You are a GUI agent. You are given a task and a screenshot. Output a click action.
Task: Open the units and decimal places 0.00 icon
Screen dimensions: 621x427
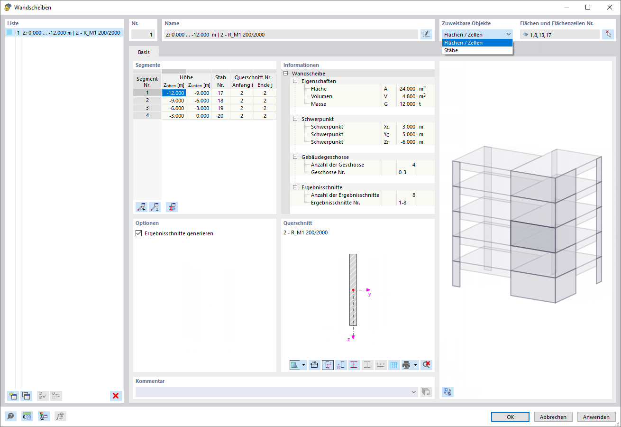[x=27, y=417]
